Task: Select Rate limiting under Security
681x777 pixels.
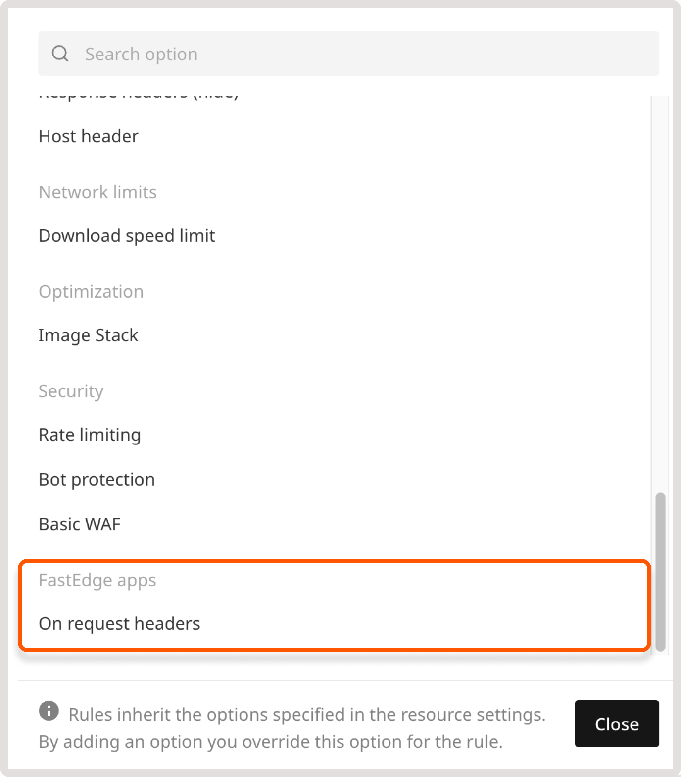Action: pos(90,435)
